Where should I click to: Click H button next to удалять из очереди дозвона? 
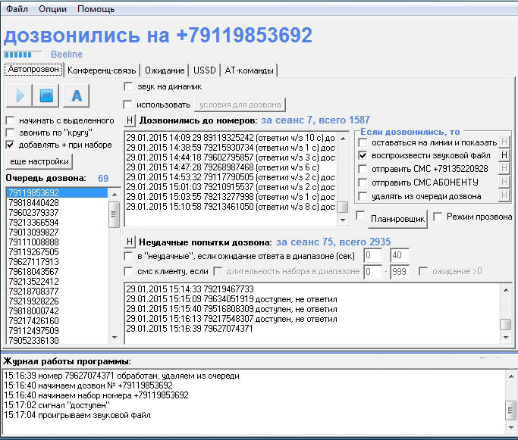[504, 196]
